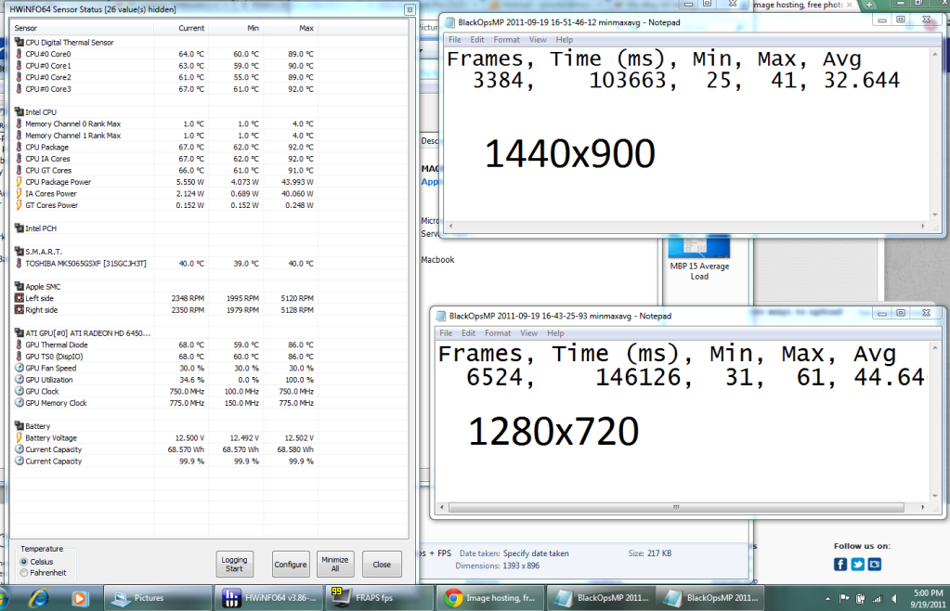
Task: Open the Configure button in HWiNFO64
Action: click(291, 564)
